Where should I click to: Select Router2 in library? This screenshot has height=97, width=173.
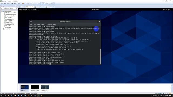pos(8,26)
